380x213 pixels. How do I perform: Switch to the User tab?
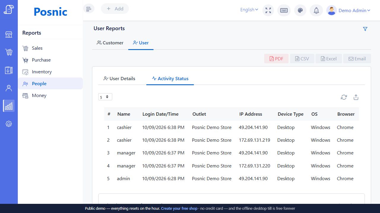point(141,43)
